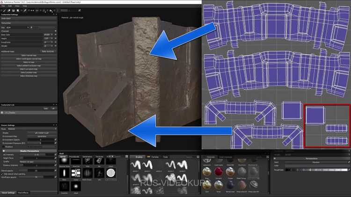The height and width of the screenshot is (197, 351).
Task: Open the Base Color format dropdown
Action: click(48, 35)
